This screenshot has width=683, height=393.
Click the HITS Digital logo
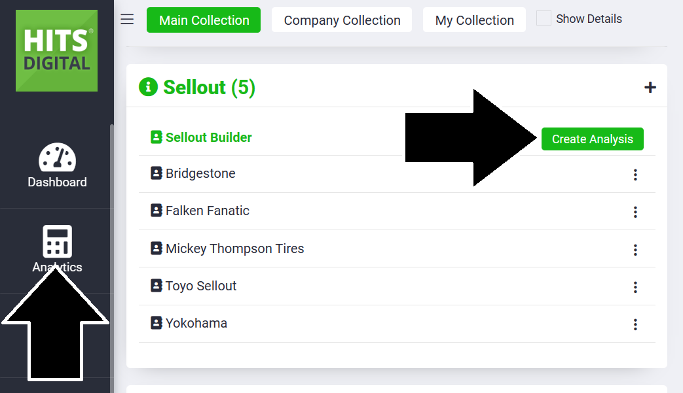[56, 50]
